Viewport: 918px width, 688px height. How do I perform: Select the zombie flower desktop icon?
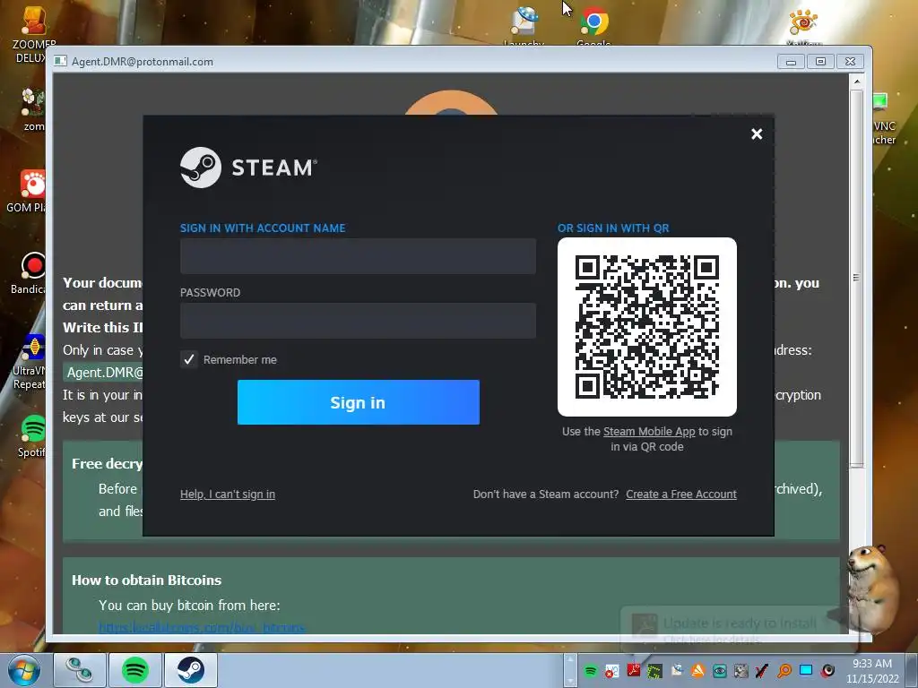(34, 108)
